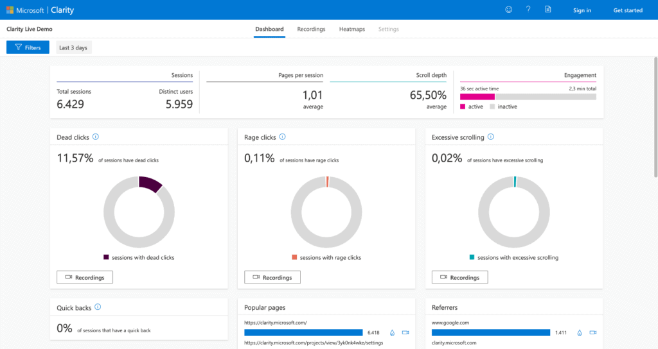Click the Popular pages card heading
The width and height of the screenshot is (658, 349).
(x=265, y=307)
